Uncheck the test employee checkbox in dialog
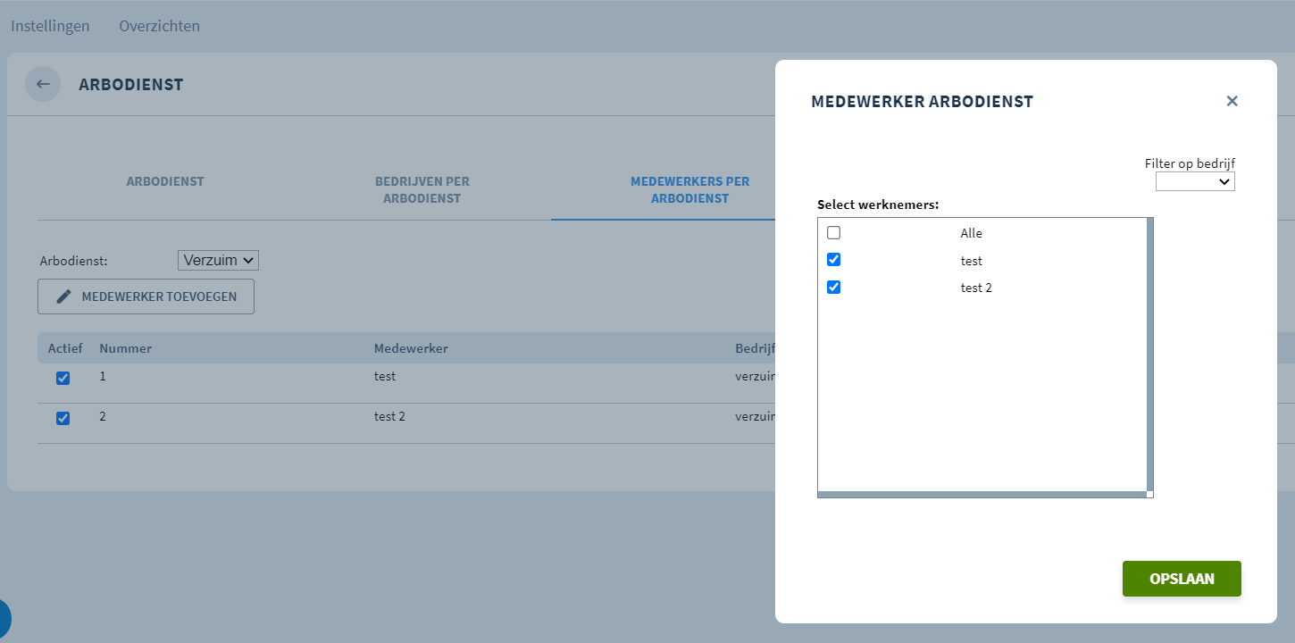The height and width of the screenshot is (643, 1295). tap(833, 260)
